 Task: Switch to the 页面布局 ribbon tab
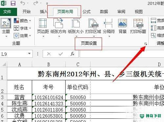pyautogui.click(x=65, y=11)
